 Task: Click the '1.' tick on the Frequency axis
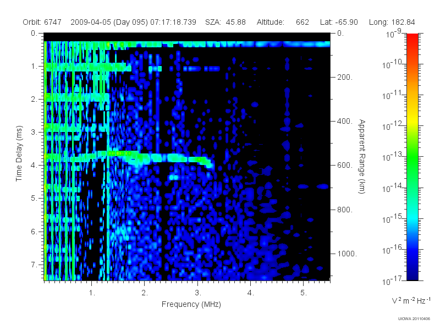coord(92,293)
